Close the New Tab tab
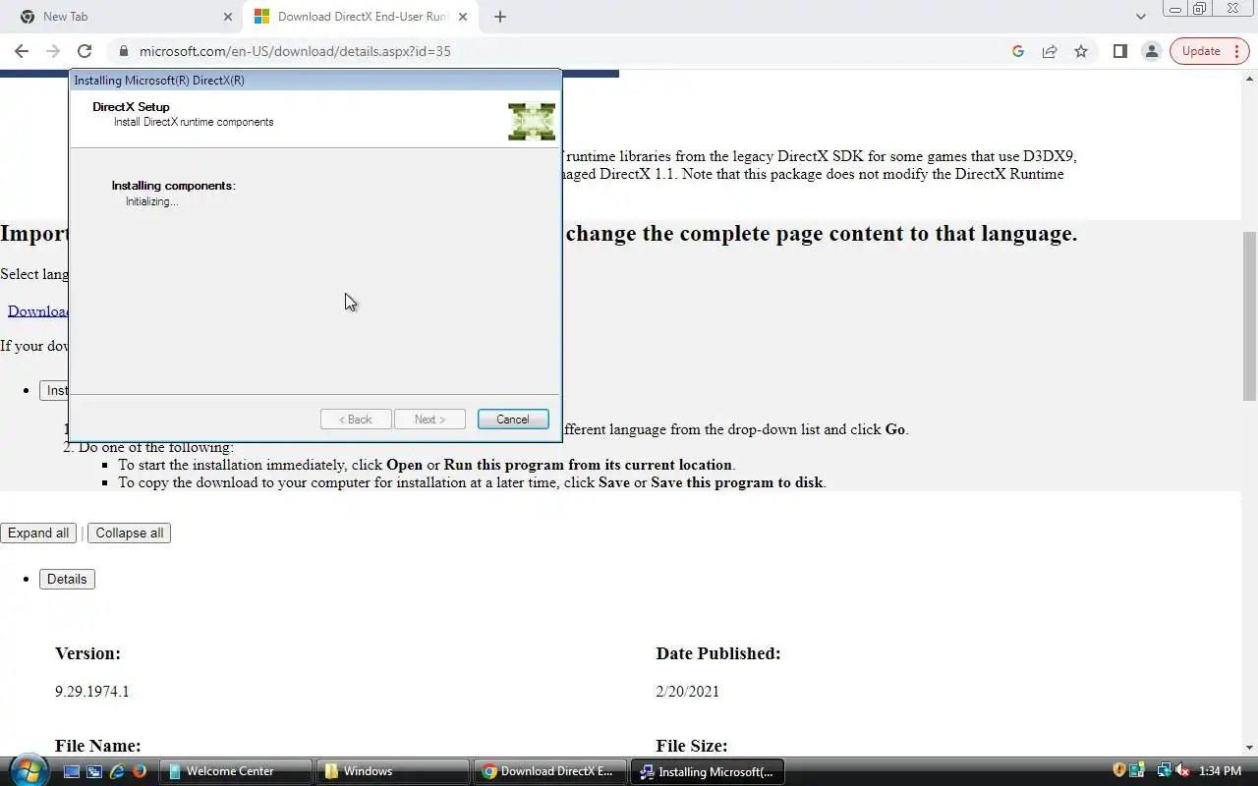 (227, 17)
